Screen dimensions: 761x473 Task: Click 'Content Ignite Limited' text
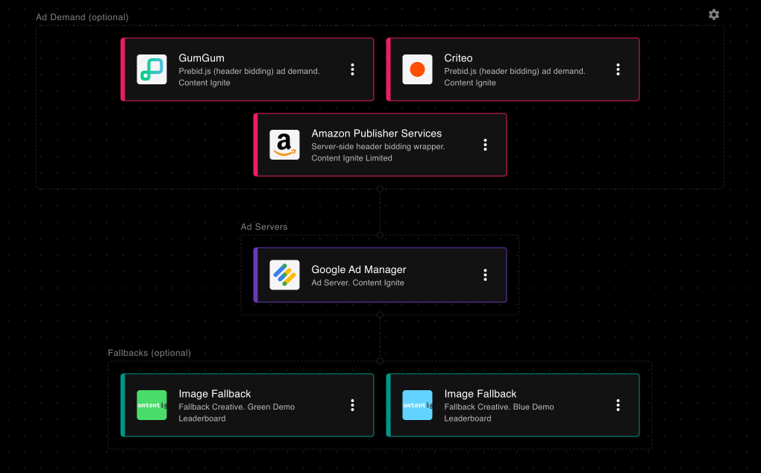351,158
